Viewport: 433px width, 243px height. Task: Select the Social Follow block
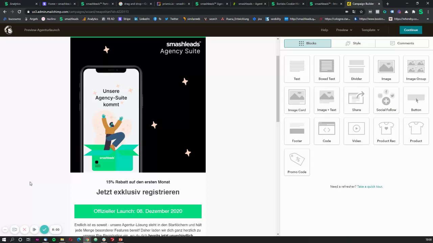(386, 100)
